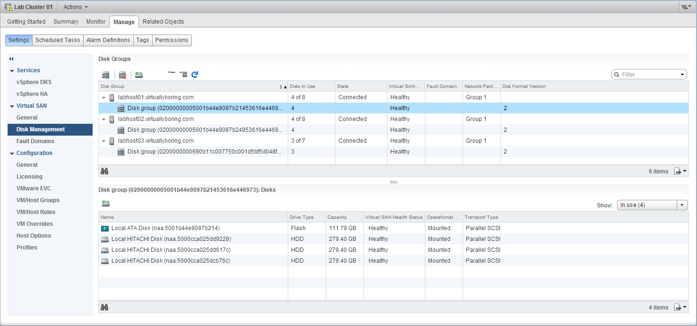The height and width of the screenshot is (326, 697).
Task: Open the Export list icon beside 6 items
Action: pos(680,171)
